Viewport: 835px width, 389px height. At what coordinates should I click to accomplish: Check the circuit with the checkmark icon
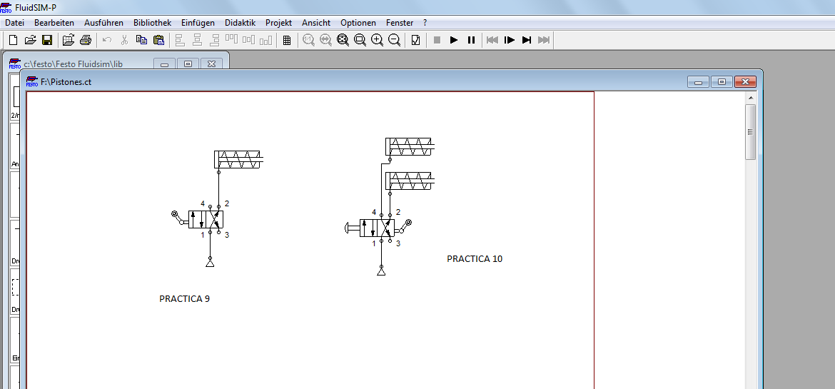click(x=416, y=40)
